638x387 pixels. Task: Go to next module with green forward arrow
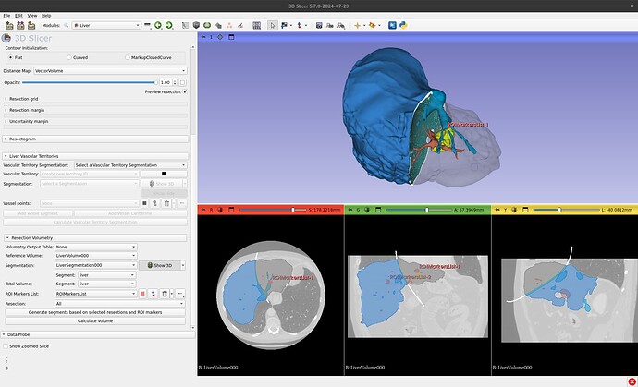[x=168, y=25]
